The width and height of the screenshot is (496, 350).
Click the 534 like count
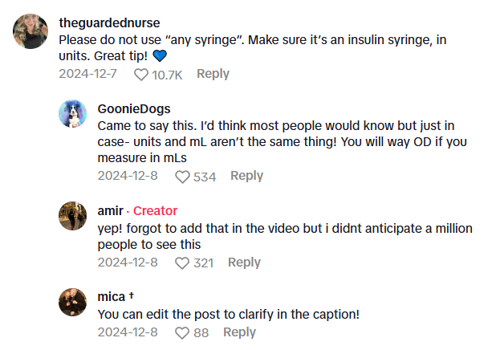click(x=205, y=177)
